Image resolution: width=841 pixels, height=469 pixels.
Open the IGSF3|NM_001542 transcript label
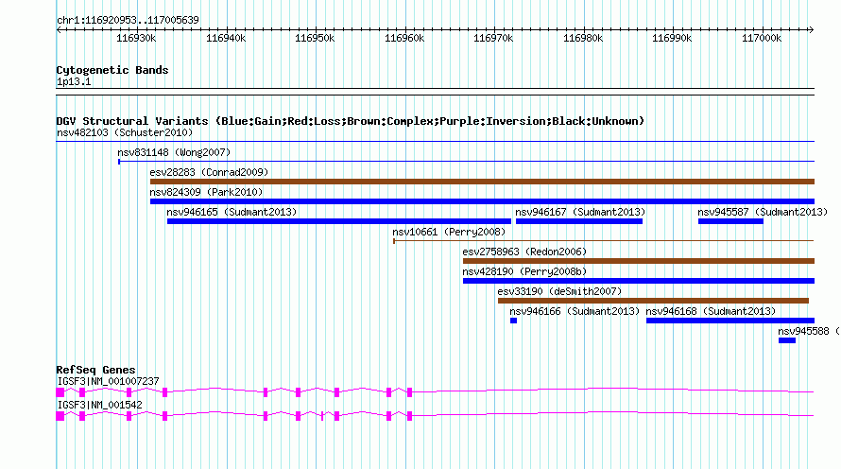click(99, 405)
